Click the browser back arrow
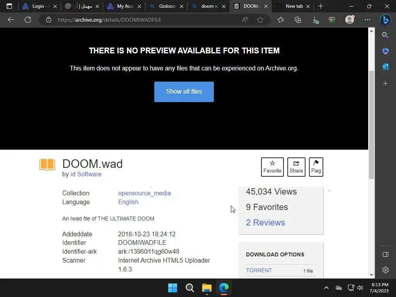The width and height of the screenshot is (396, 297). pyautogui.click(x=10, y=20)
